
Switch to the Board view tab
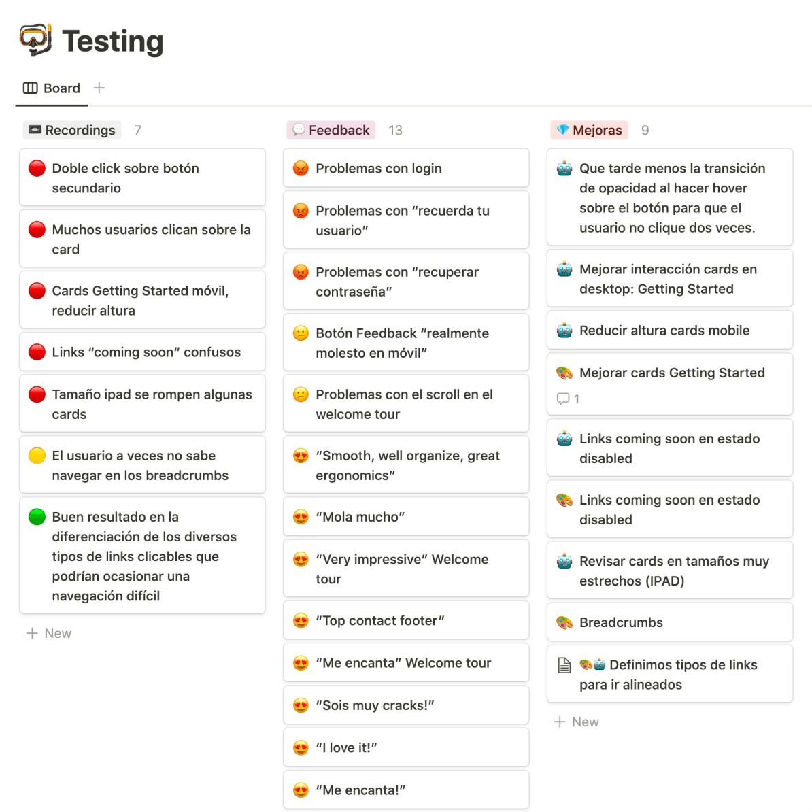pyautogui.click(x=51, y=88)
